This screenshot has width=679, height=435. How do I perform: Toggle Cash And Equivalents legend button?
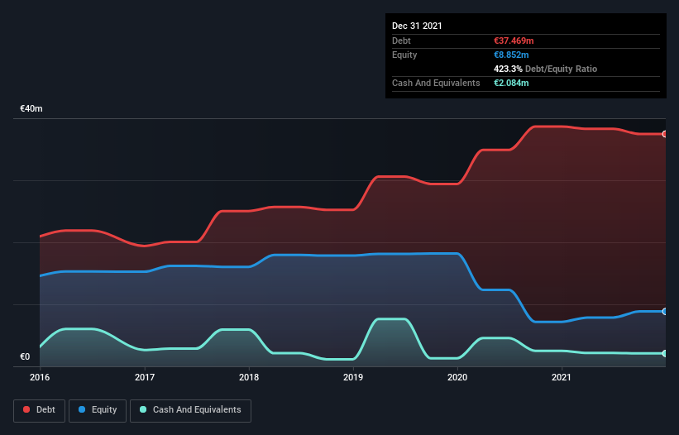[x=190, y=410]
